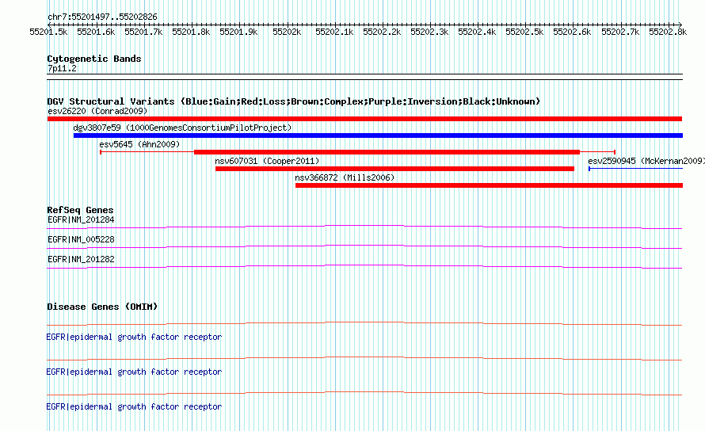Click the thick red esv5645 bar
705x431 pixels.
pyautogui.click(x=387, y=152)
